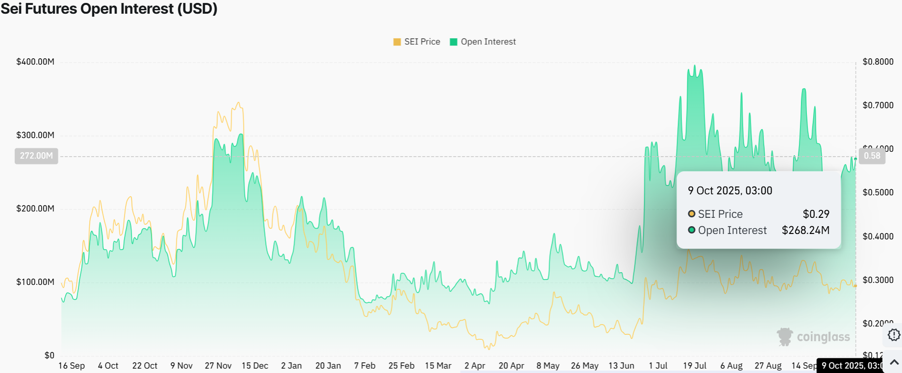Viewport: 902px width, 373px height.
Task: Click the black 9 Oct 2025 crosshair date label
Action: click(x=852, y=366)
